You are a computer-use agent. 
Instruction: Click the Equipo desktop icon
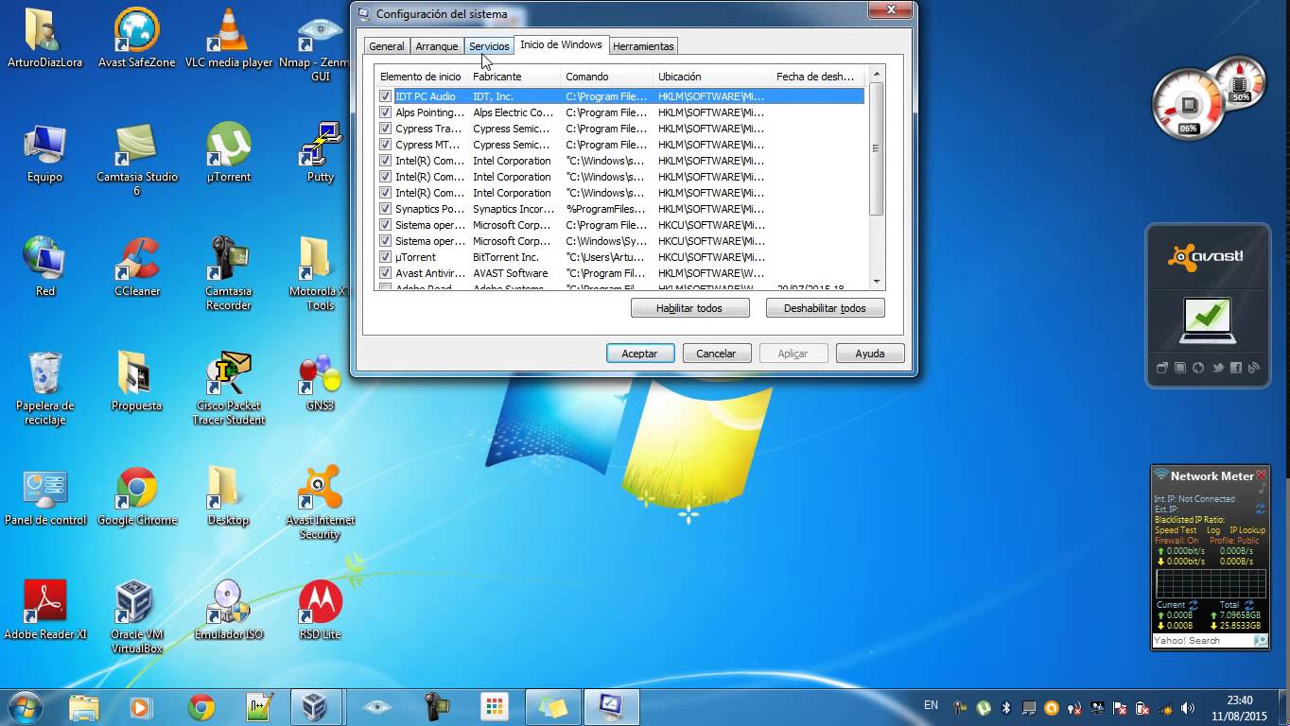[x=45, y=152]
